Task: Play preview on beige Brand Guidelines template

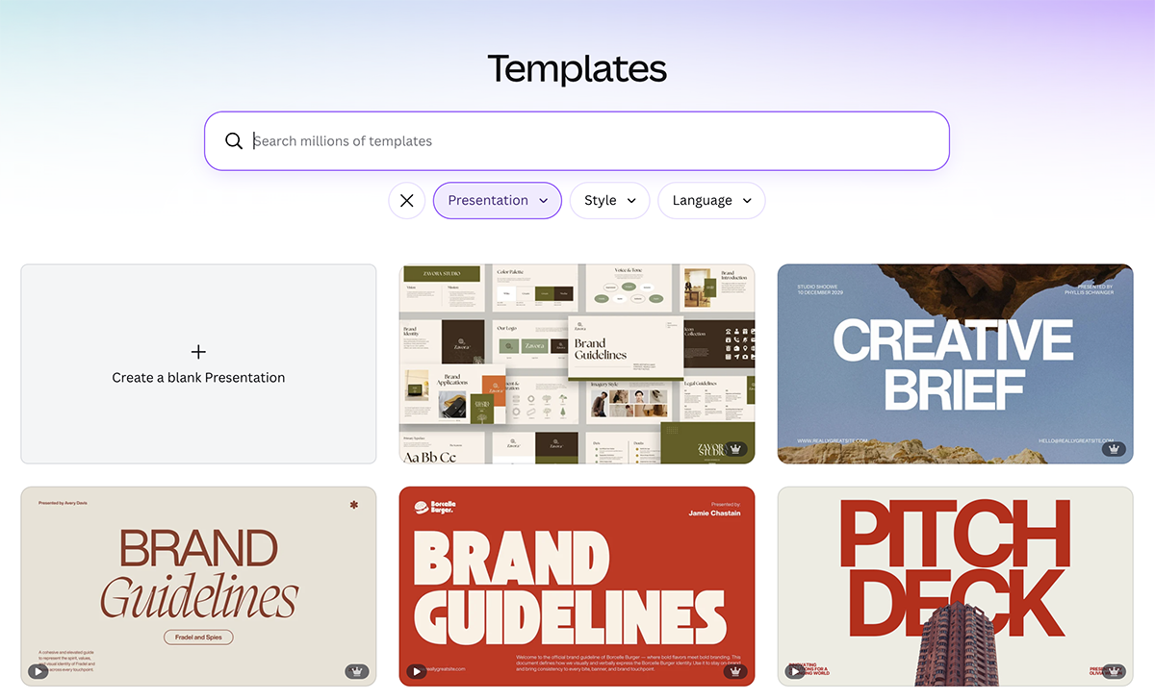Action: tap(38, 671)
